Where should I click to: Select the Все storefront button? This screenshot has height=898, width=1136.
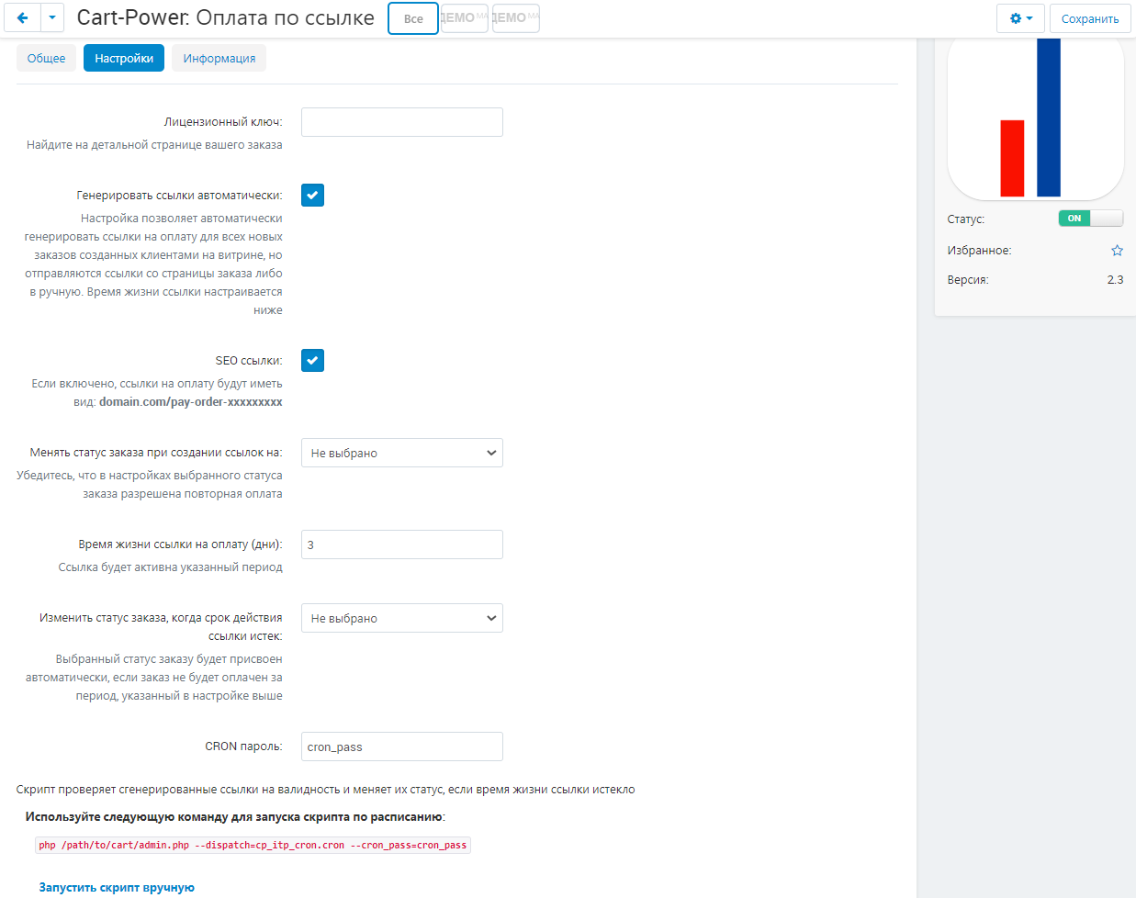413,18
